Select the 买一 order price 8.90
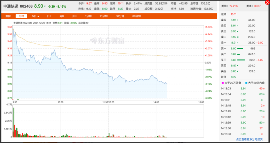The width and height of the screenshot is (270, 143). [234, 49]
